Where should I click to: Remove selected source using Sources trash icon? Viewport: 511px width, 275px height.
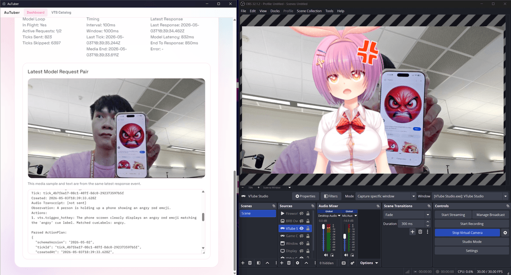point(289,263)
